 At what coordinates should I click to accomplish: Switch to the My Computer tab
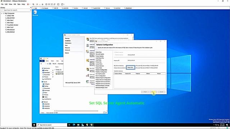pos(45,8)
